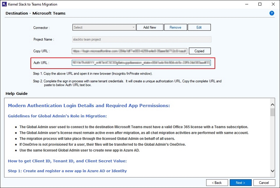Click bullet 'Use the same licensed Global Admin user...'
This screenshot has width=280, height=188.
tap(79, 150)
